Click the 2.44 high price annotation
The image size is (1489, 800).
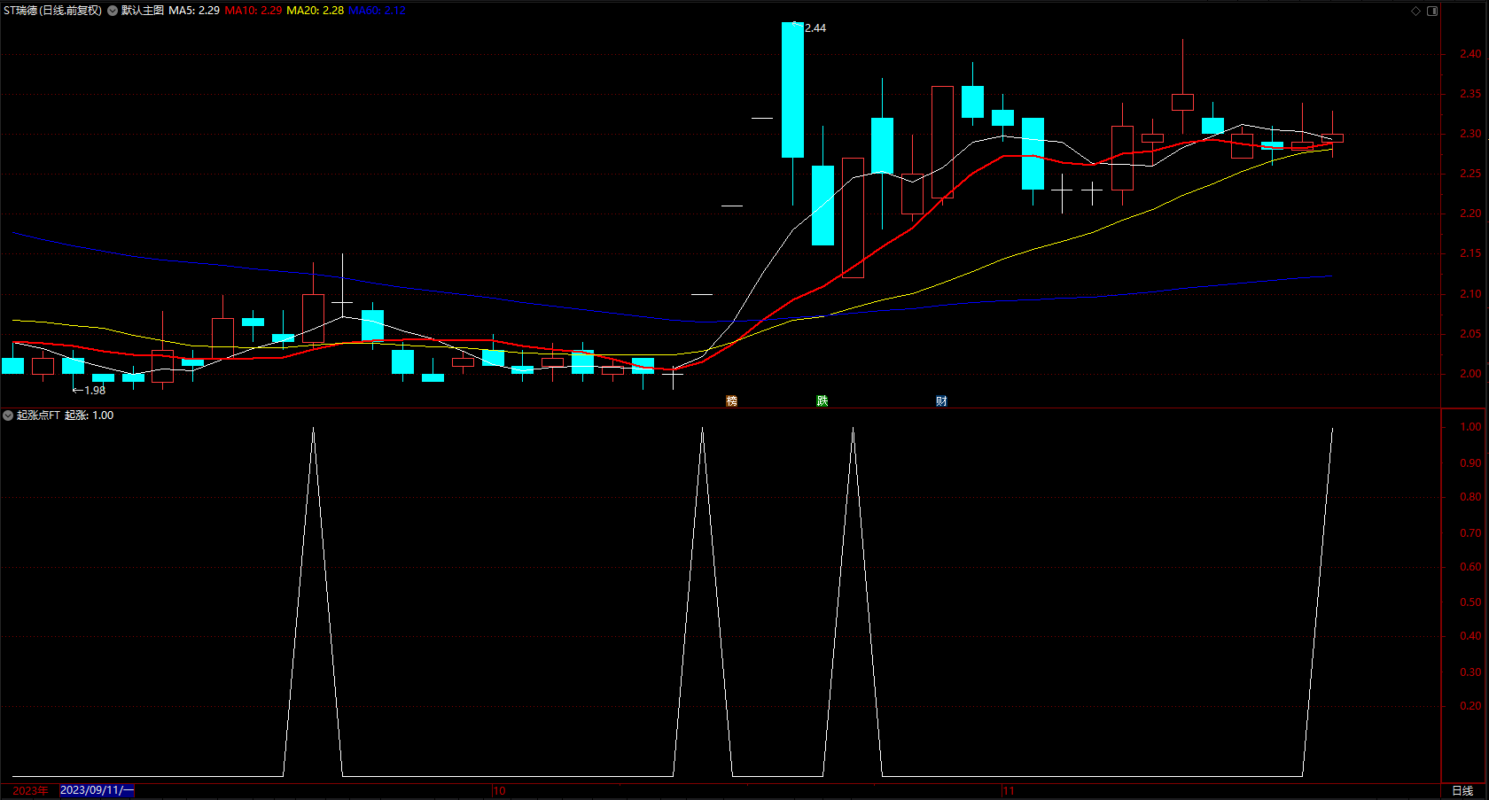(x=815, y=28)
